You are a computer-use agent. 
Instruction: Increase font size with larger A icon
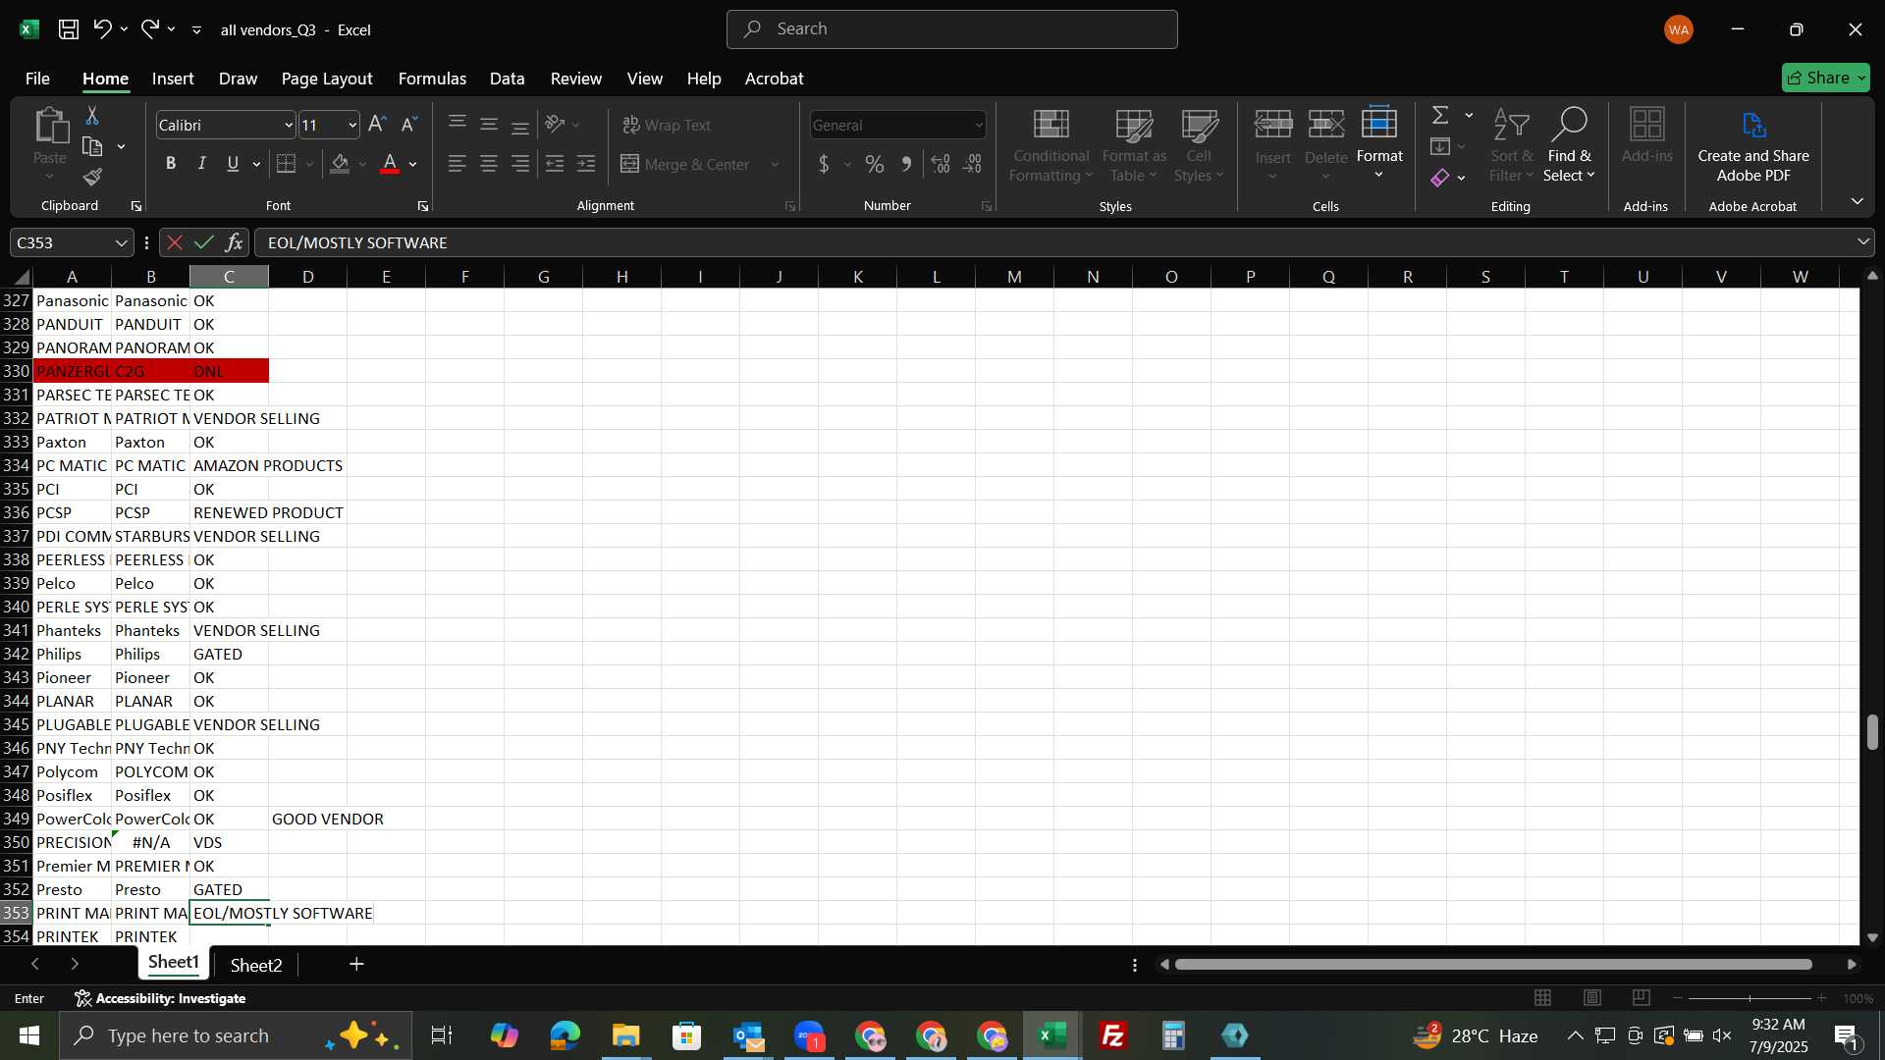click(377, 125)
